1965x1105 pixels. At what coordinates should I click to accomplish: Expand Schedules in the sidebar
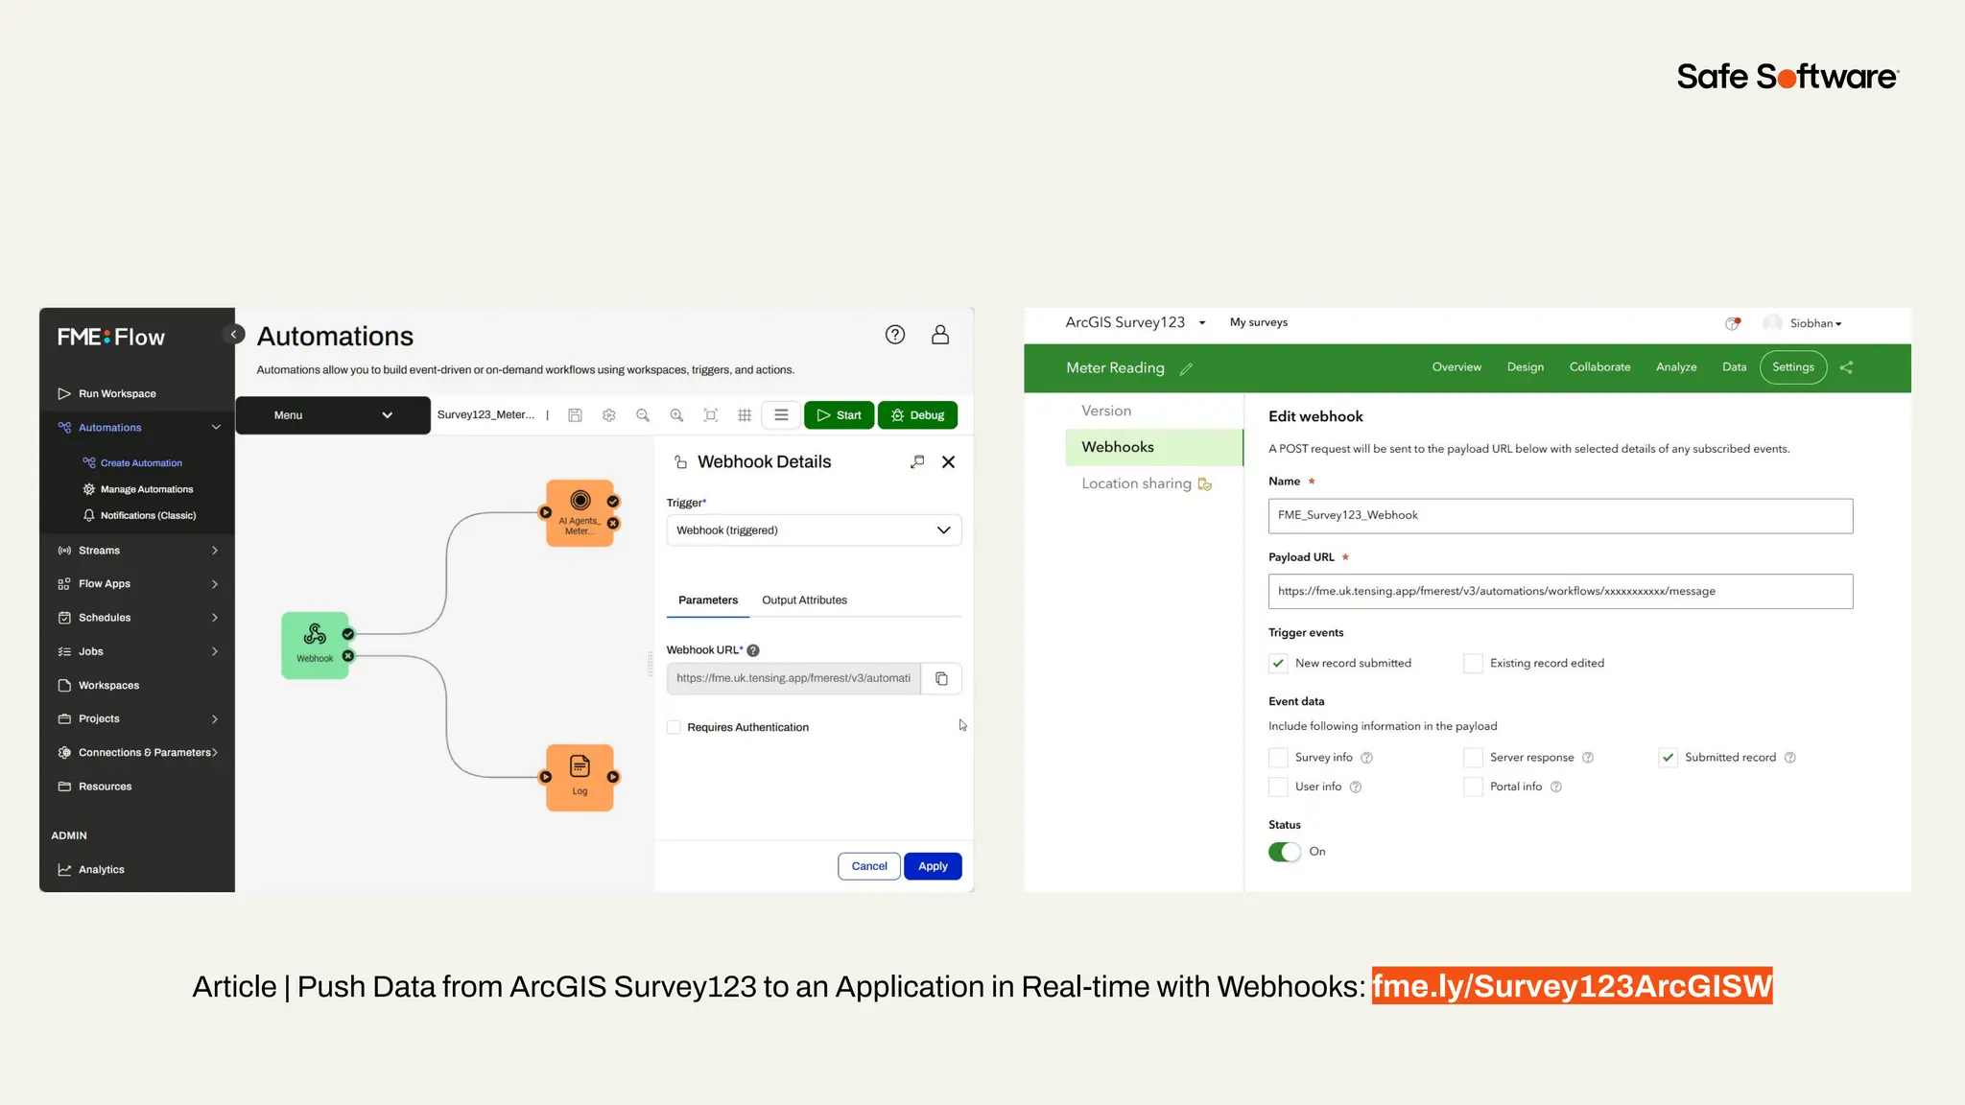pos(215,618)
